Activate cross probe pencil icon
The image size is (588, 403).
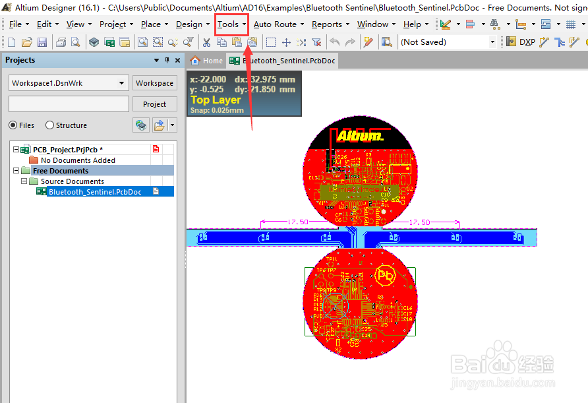point(368,42)
